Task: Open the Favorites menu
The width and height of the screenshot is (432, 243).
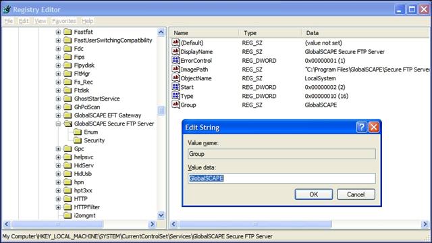Action: click(x=63, y=21)
